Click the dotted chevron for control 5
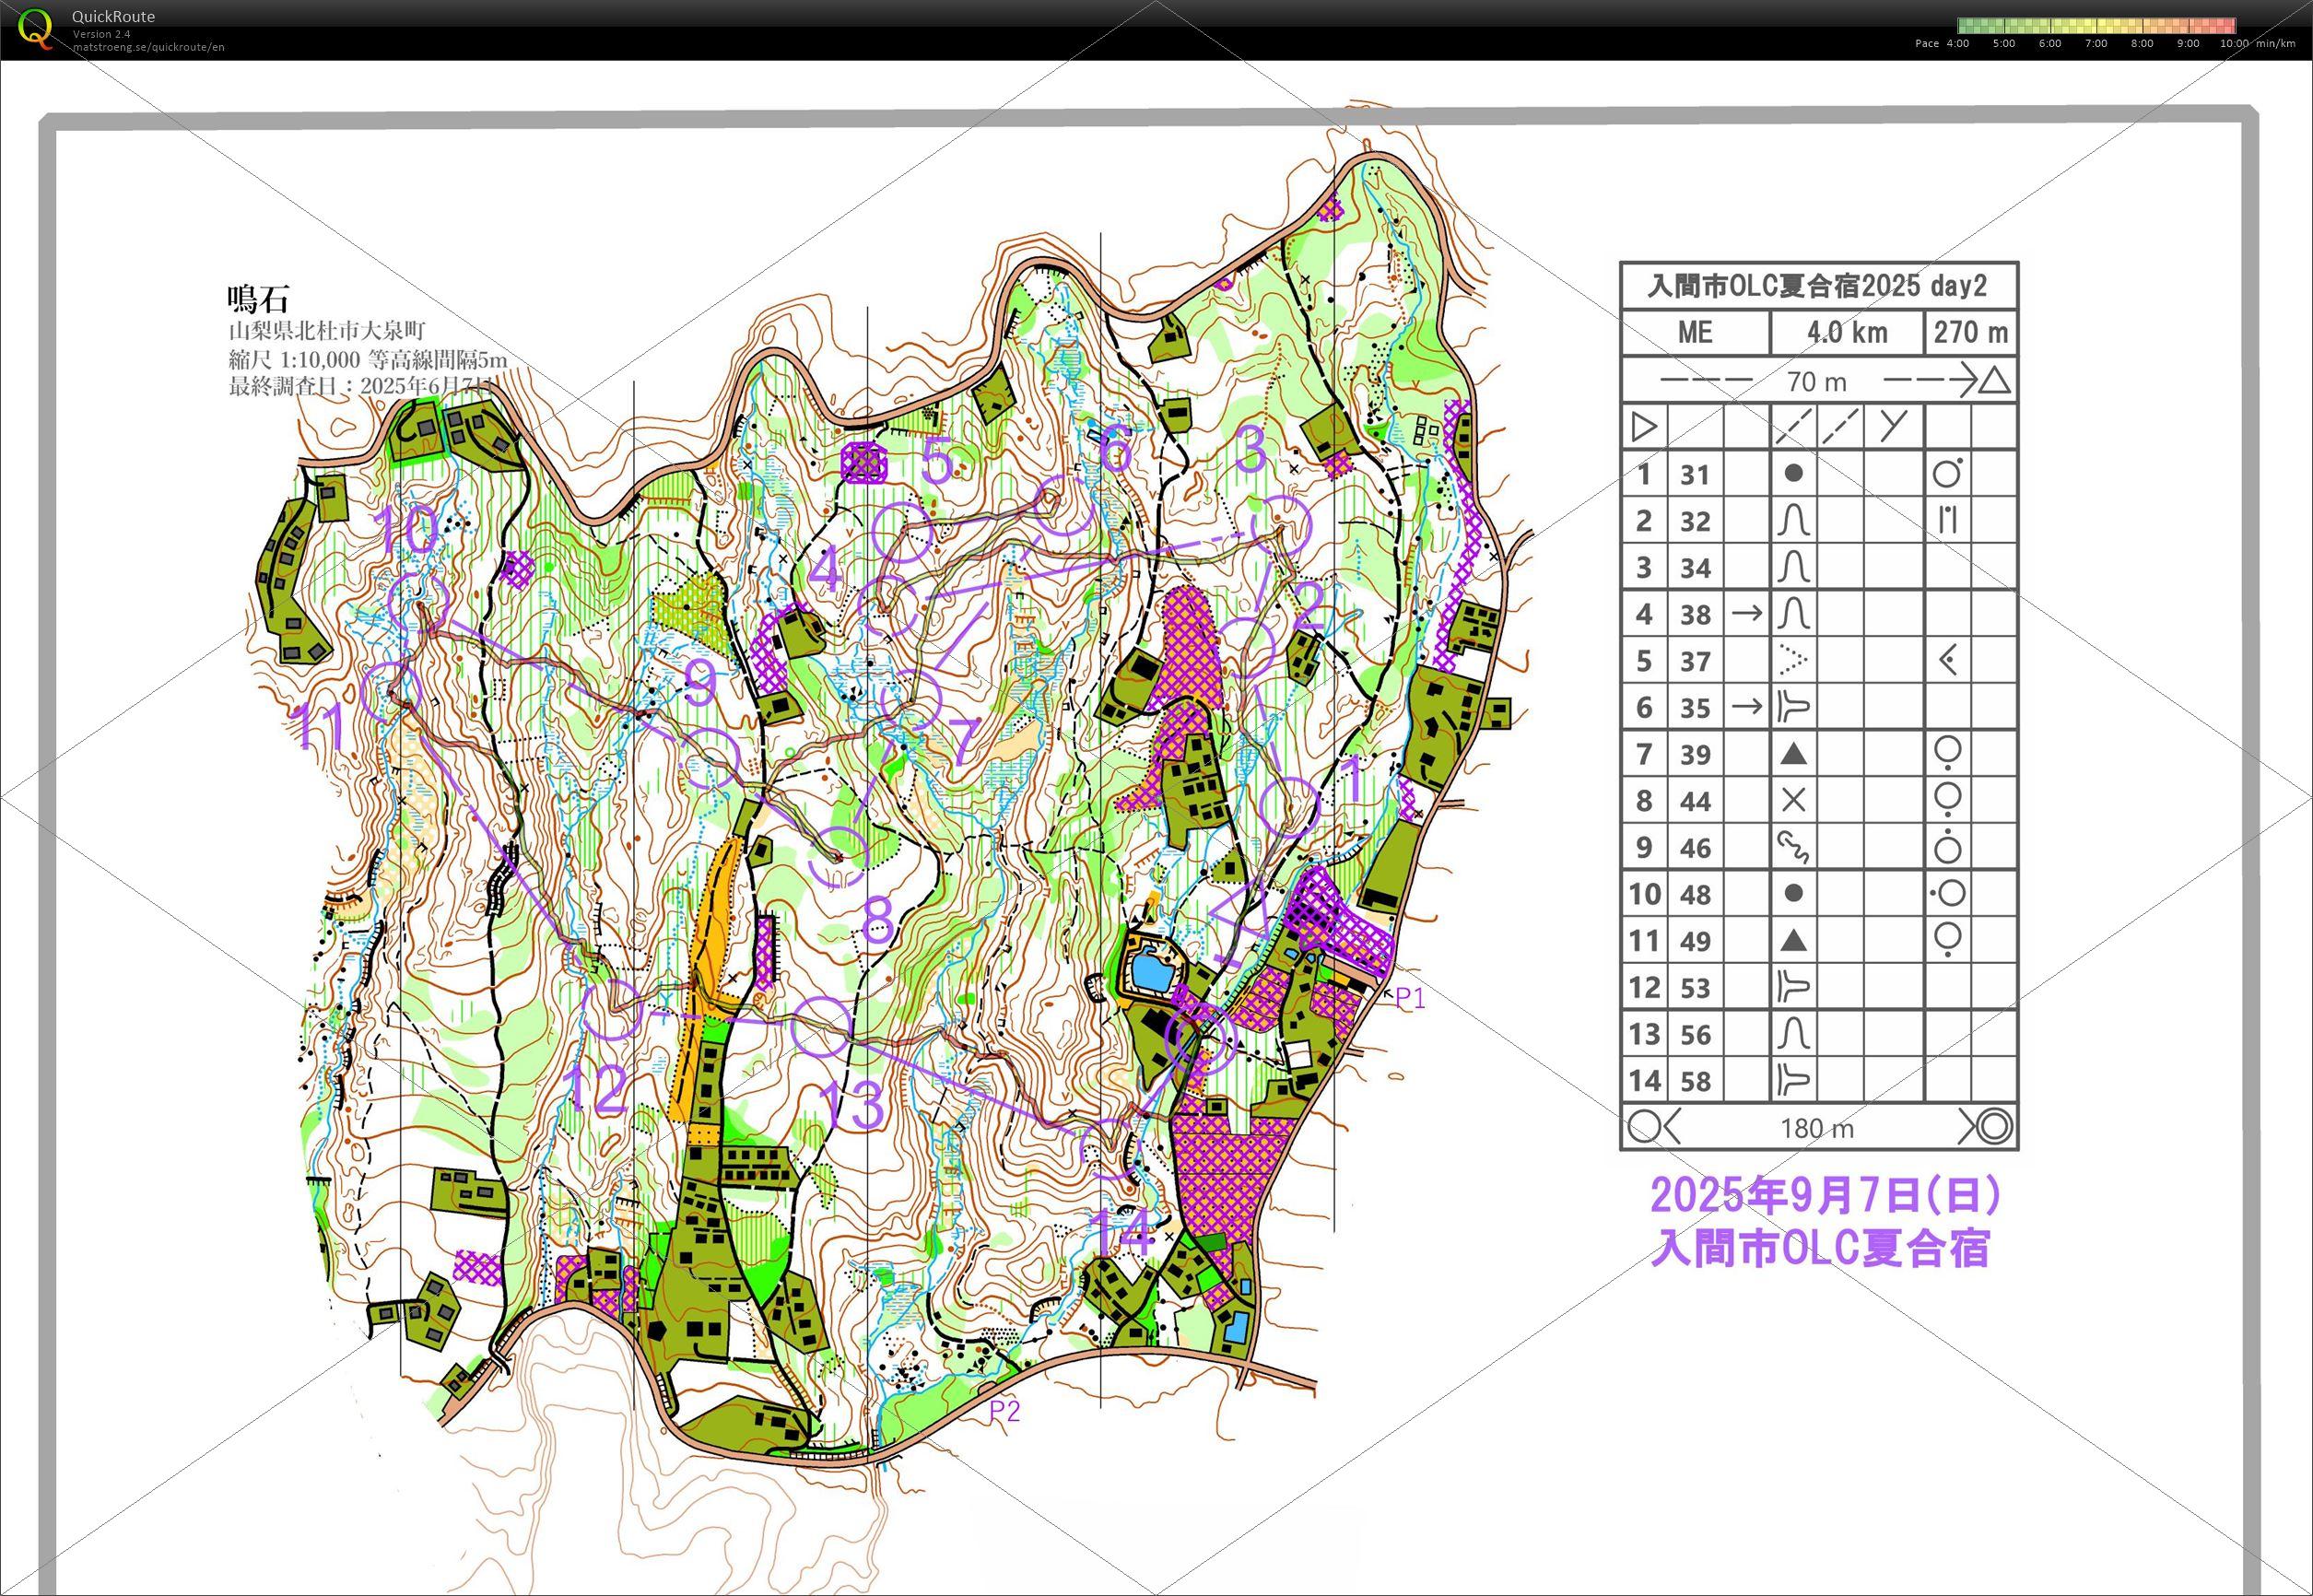Viewport: 2313px width, 1596px height. click(1793, 660)
